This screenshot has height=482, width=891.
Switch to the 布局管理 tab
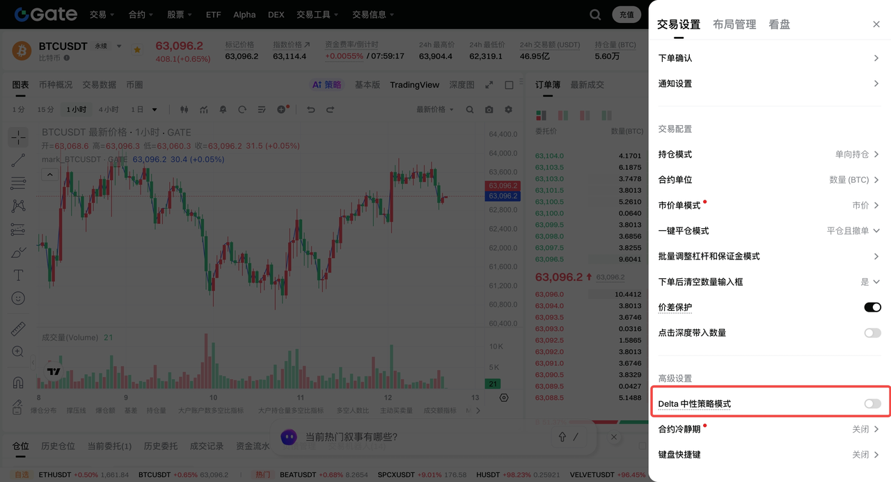(x=734, y=24)
